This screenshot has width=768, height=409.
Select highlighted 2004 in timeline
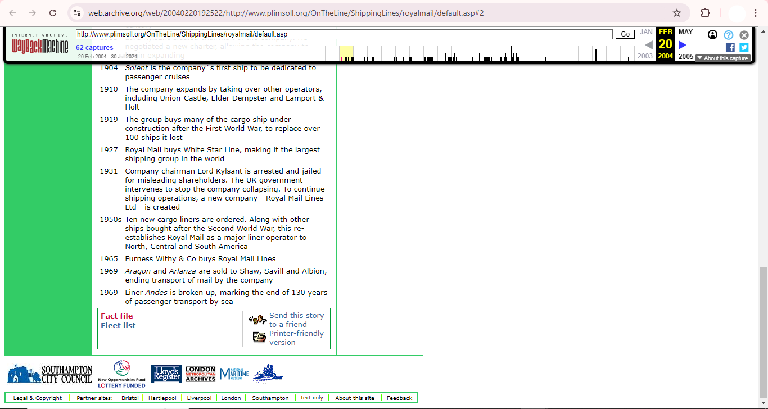[x=666, y=56]
